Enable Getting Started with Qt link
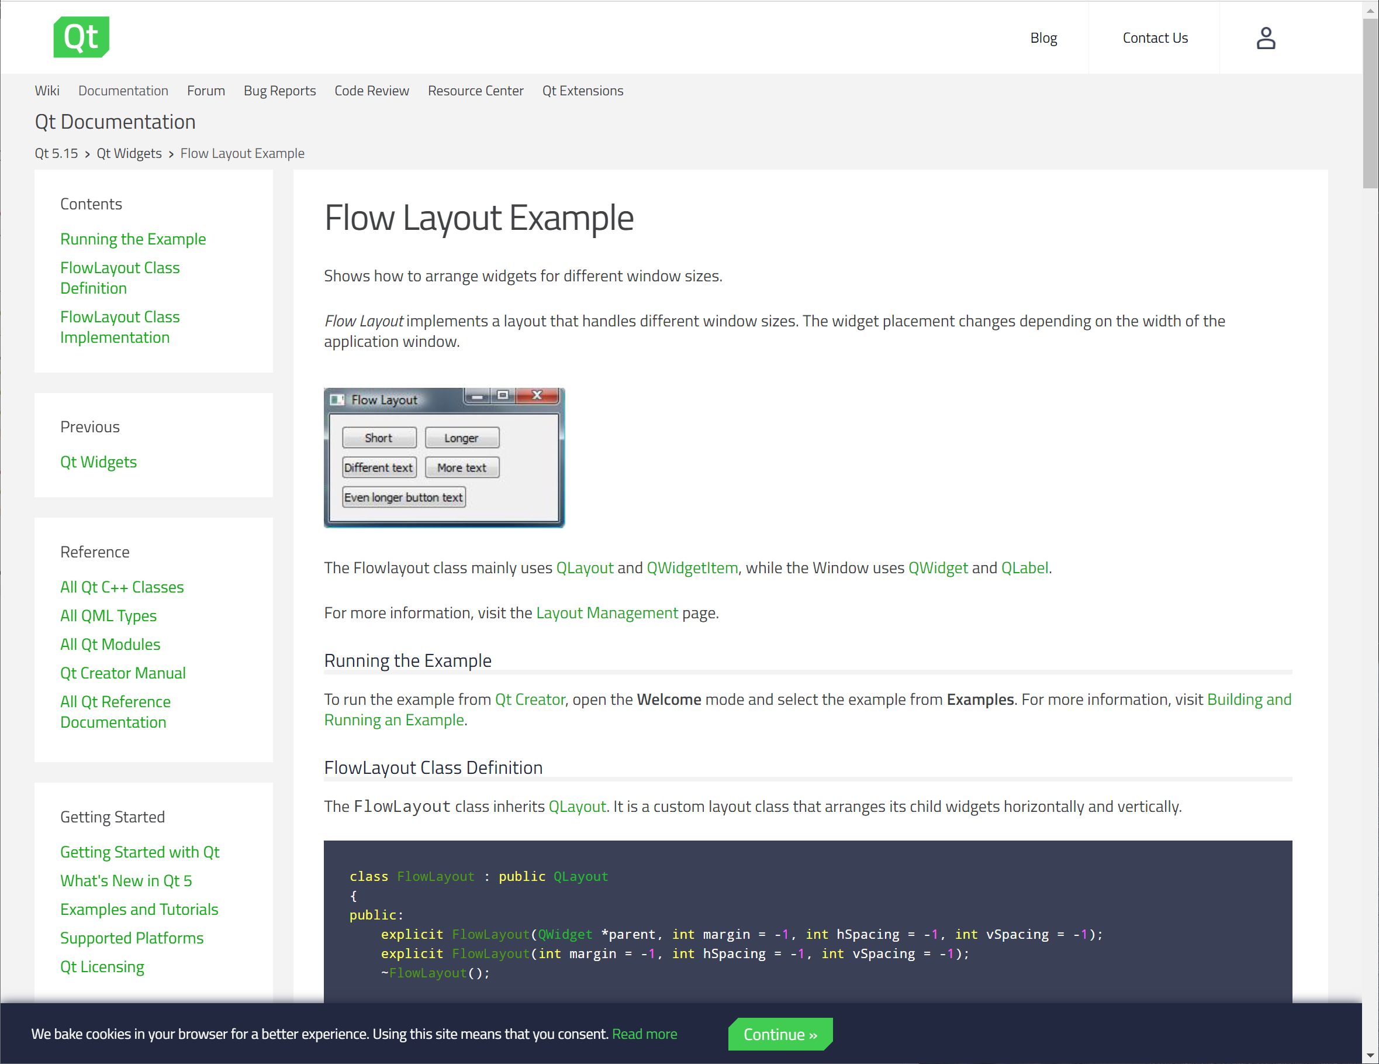The width and height of the screenshot is (1379, 1064). 140,852
